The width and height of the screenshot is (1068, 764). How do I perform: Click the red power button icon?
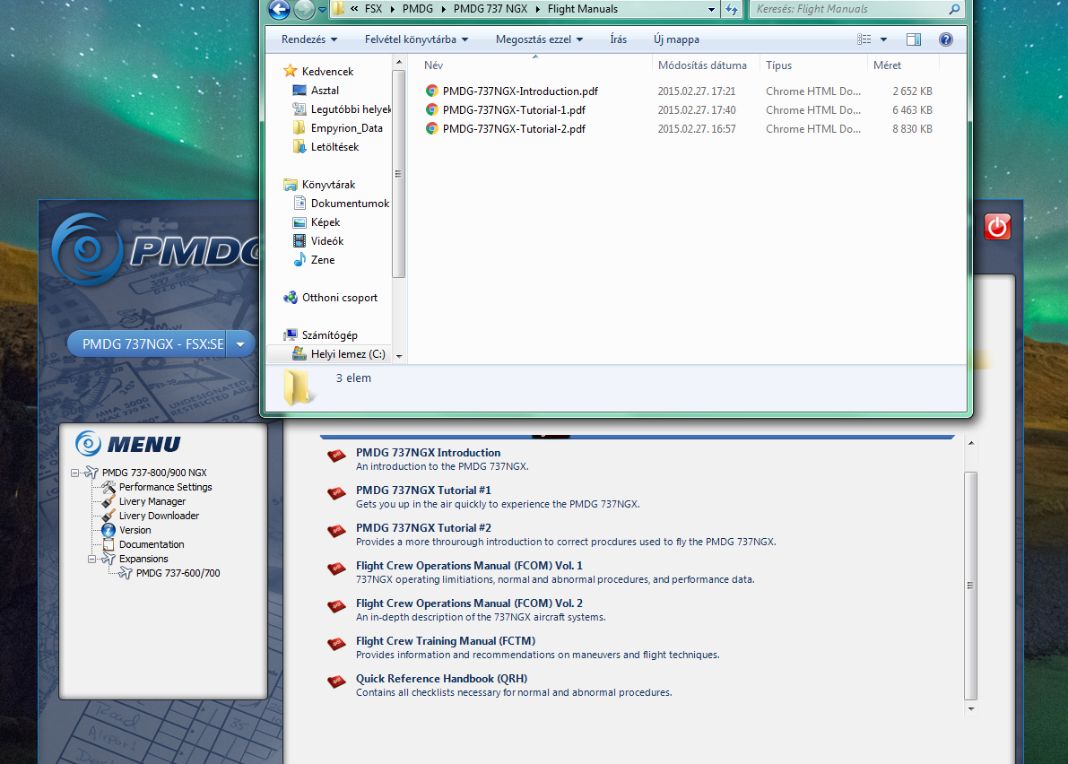997,227
